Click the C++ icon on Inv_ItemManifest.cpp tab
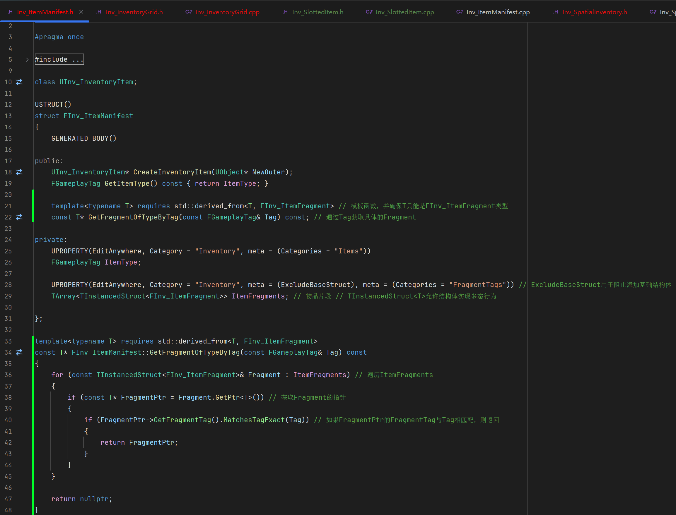Screen dimensions: 676x515 tap(459, 12)
